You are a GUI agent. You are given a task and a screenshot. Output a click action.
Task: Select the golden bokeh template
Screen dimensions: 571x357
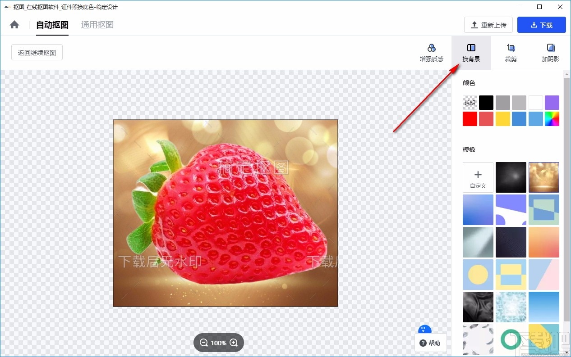tap(544, 177)
